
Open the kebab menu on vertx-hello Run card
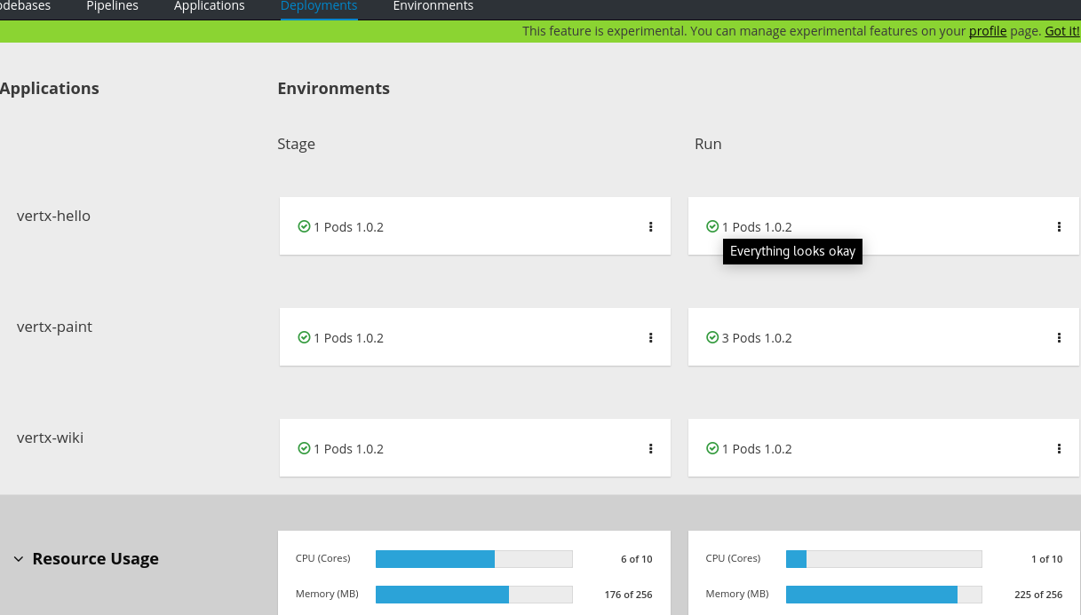[x=1059, y=226]
